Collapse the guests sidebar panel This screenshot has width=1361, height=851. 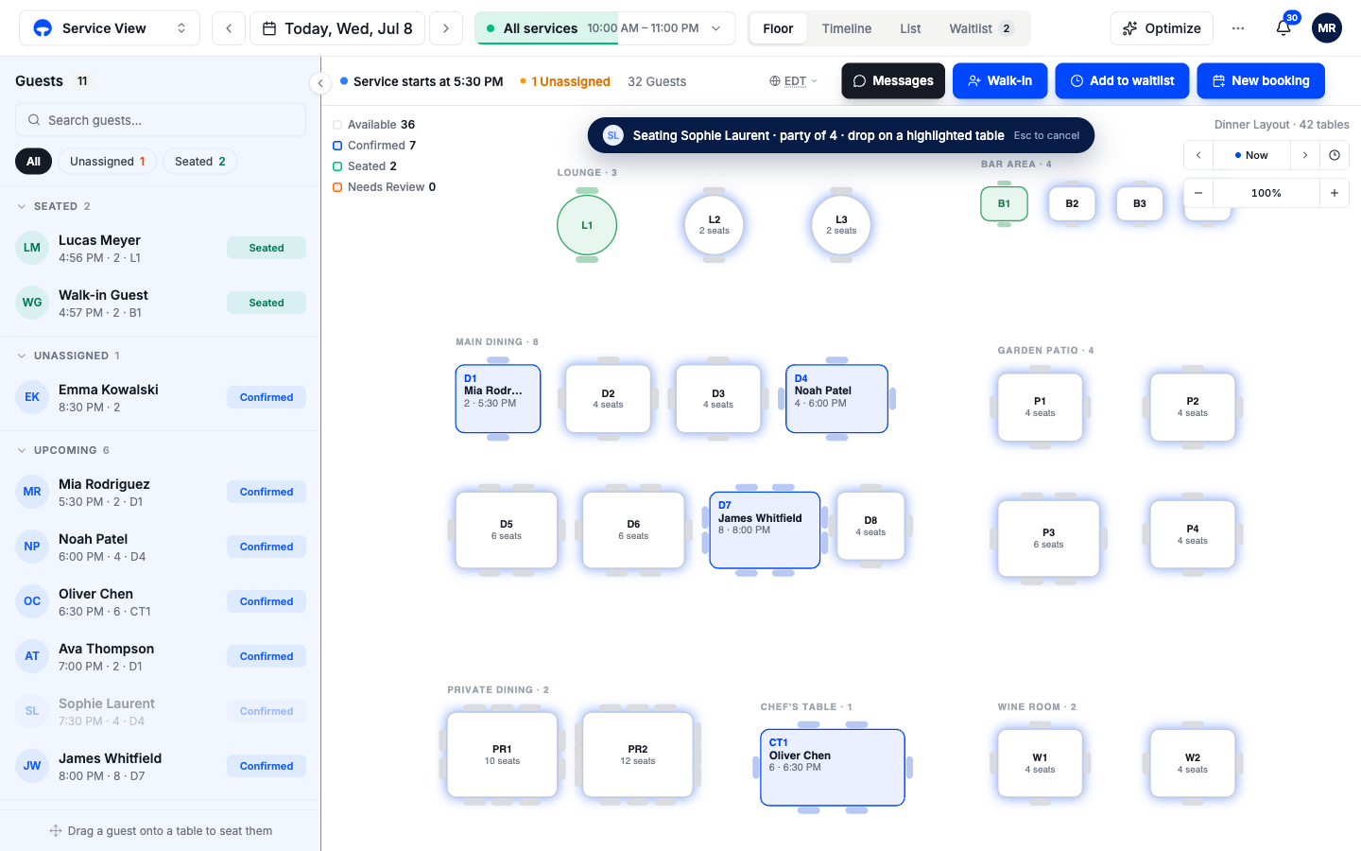(x=320, y=83)
